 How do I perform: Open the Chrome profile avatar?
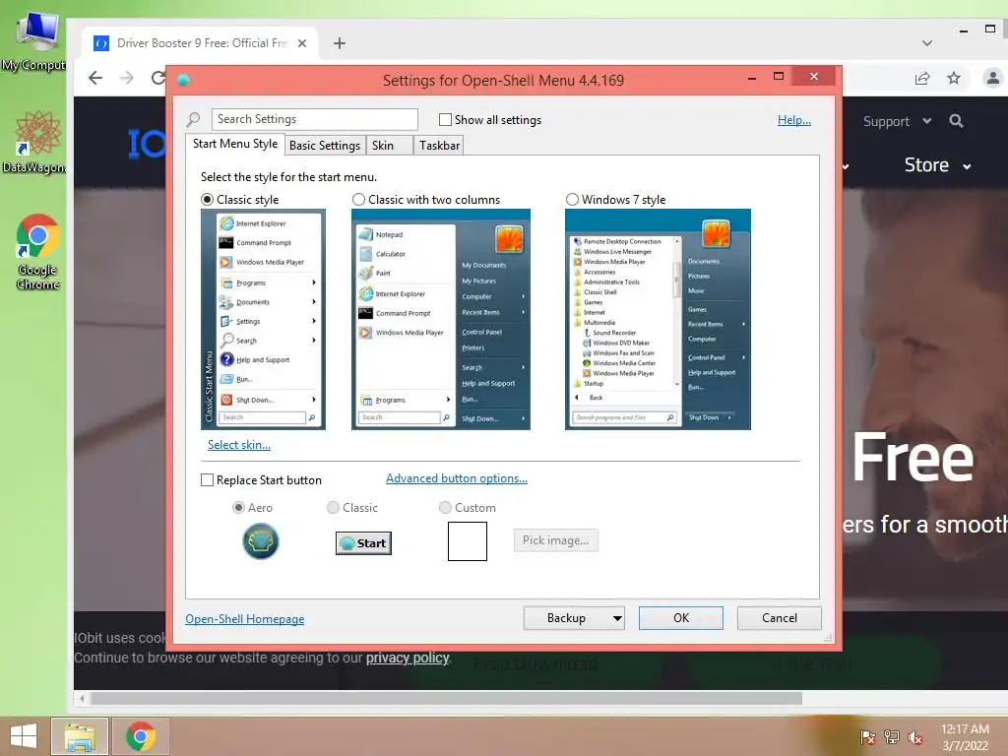click(992, 78)
